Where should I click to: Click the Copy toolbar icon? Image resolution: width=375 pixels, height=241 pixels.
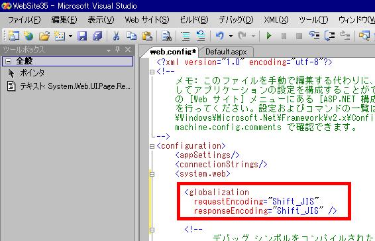click(x=132, y=36)
